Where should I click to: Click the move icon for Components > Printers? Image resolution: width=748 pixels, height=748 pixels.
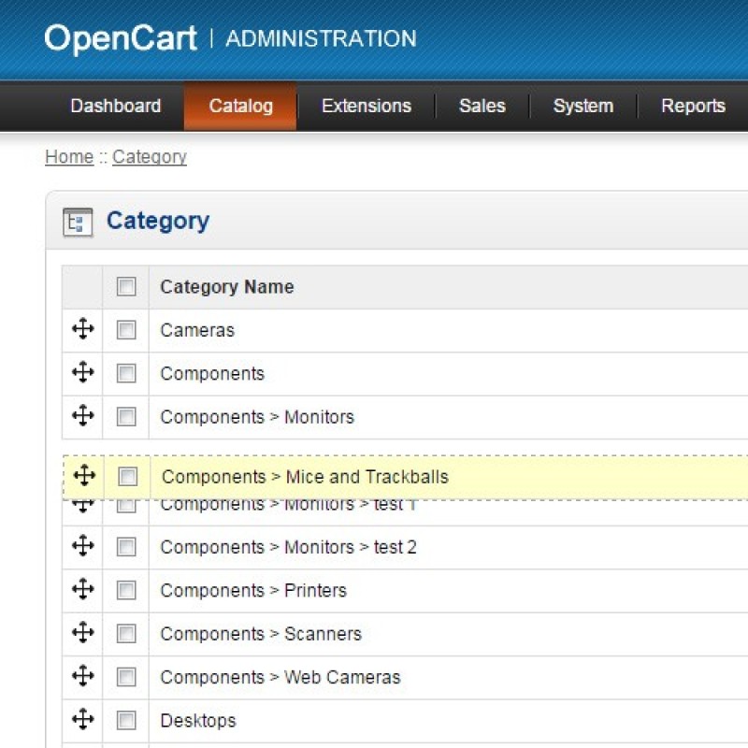(x=82, y=590)
